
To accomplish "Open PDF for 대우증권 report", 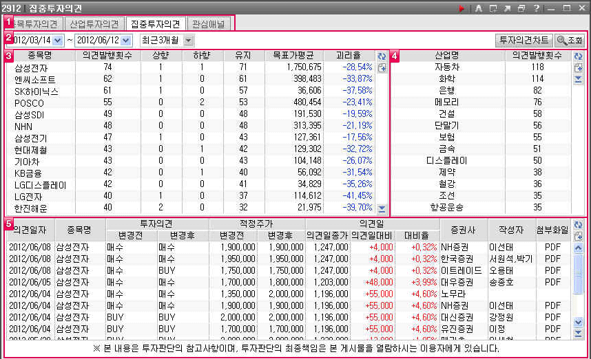I will (552, 282).
